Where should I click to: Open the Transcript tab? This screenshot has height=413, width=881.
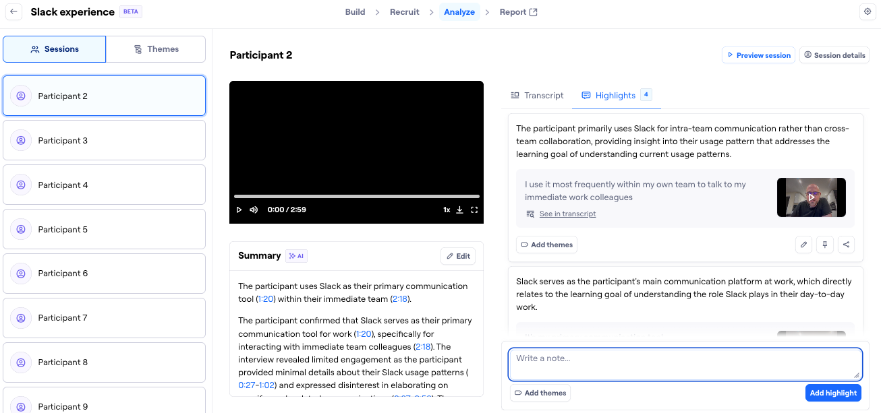[537, 96]
